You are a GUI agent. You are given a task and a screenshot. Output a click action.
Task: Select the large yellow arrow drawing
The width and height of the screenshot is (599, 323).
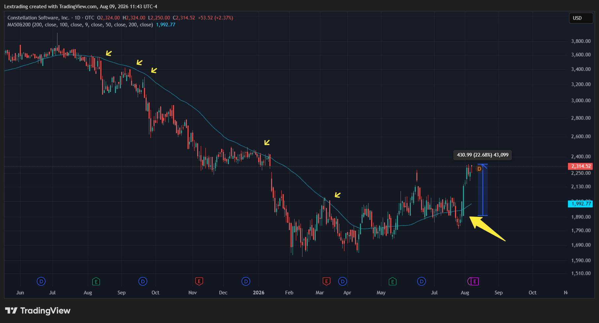487,229
